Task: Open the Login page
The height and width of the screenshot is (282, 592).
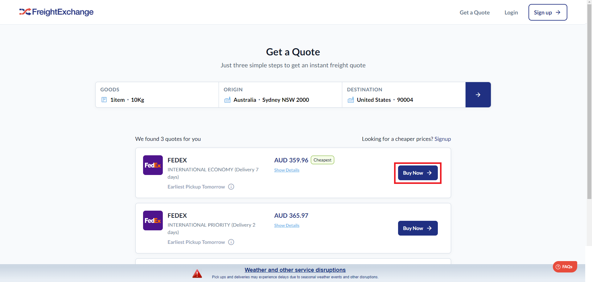Action: pyautogui.click(x=511, y=13)
